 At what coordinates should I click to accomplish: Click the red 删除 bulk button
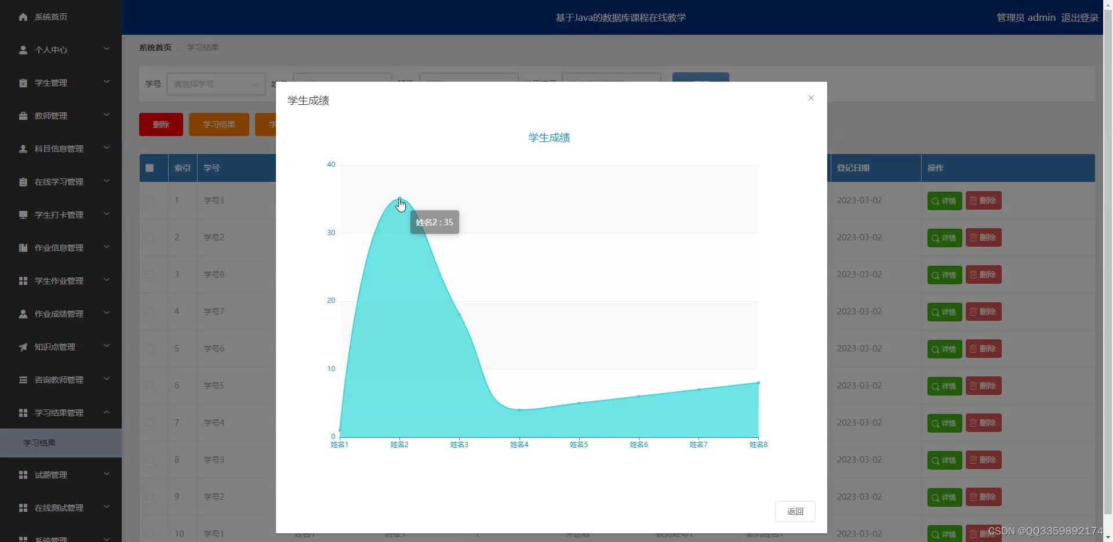click(x=161, y=124)
